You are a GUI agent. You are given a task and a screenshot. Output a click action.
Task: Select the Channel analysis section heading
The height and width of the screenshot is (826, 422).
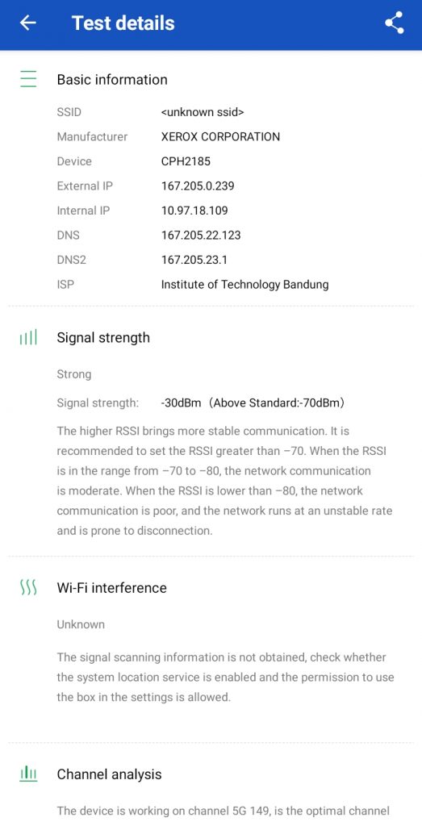click(109, 774)
